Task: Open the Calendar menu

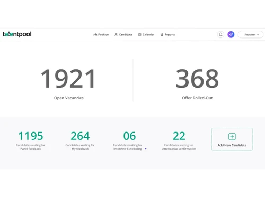Action: pos(146,34)
